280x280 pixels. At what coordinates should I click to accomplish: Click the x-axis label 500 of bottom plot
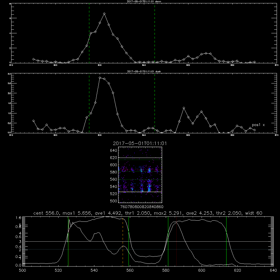[x=22, y=270]
